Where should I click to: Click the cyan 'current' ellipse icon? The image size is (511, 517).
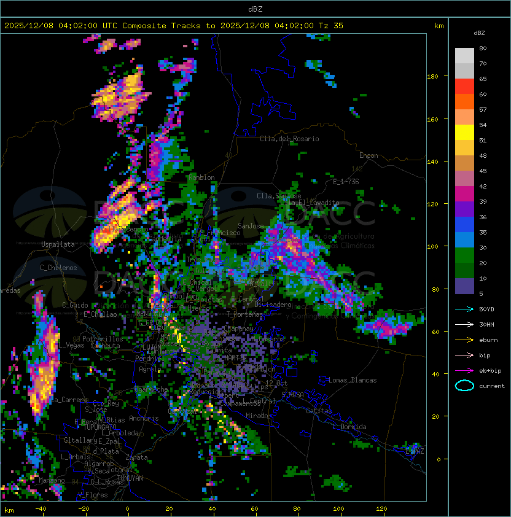464,386
